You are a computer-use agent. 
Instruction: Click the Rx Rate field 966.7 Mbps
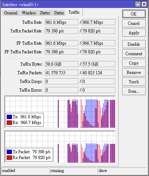pos(98,22)
